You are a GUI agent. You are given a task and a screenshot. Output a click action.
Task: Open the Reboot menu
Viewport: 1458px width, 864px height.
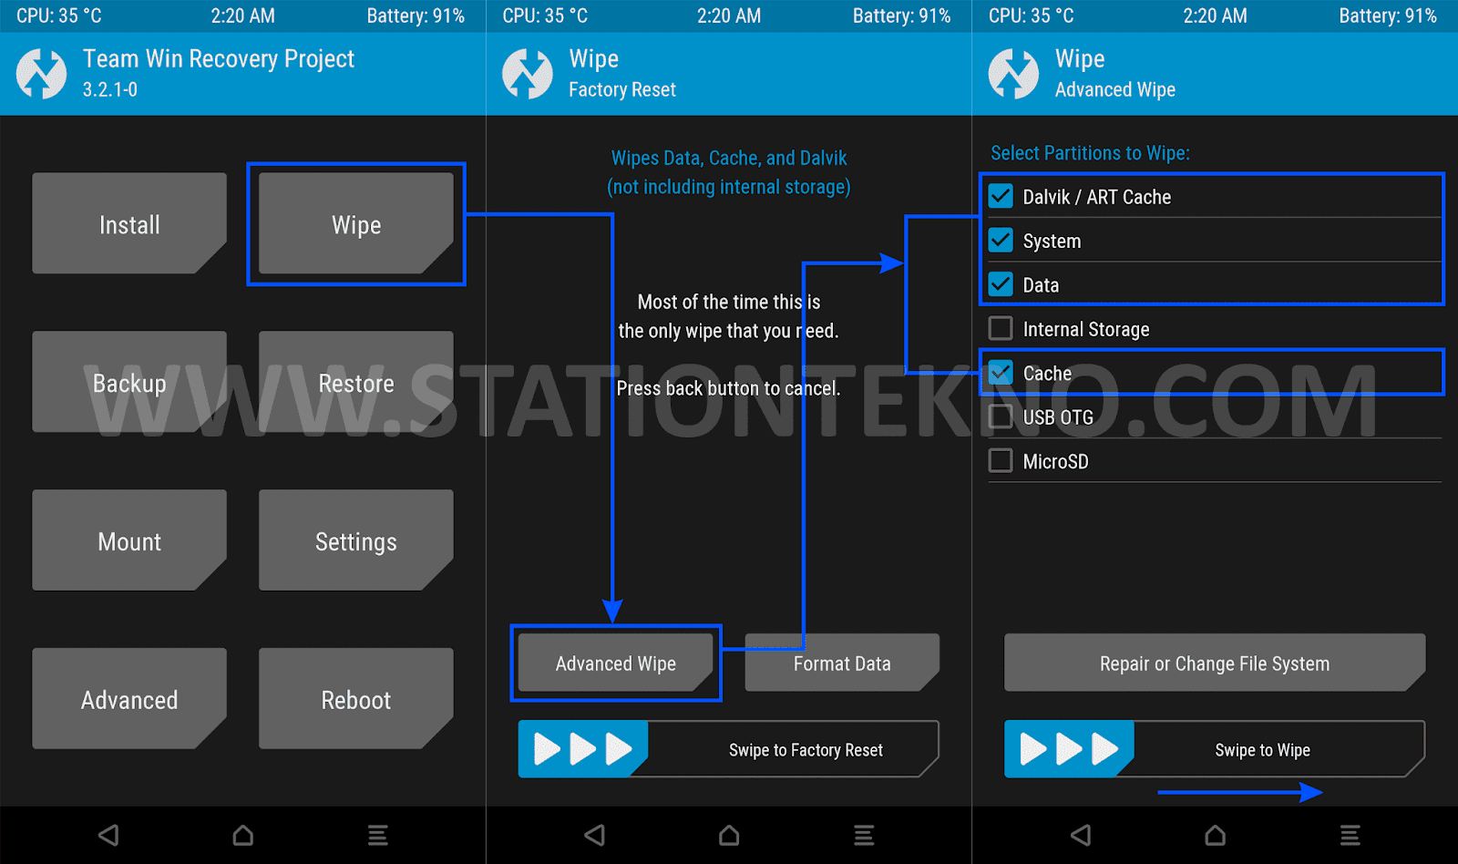[x=356, y=699]
